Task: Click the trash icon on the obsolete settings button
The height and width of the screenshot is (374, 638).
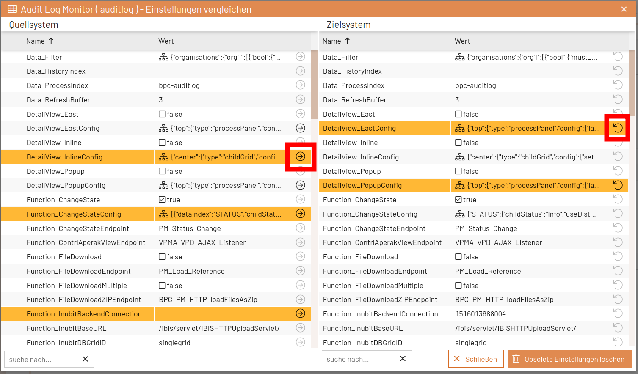Action: (516, 359)
